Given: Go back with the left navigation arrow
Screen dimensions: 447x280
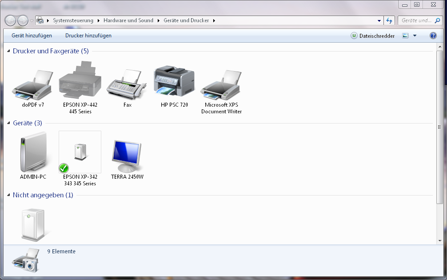Looking at the screenshot, I should (x=10, y=20).
